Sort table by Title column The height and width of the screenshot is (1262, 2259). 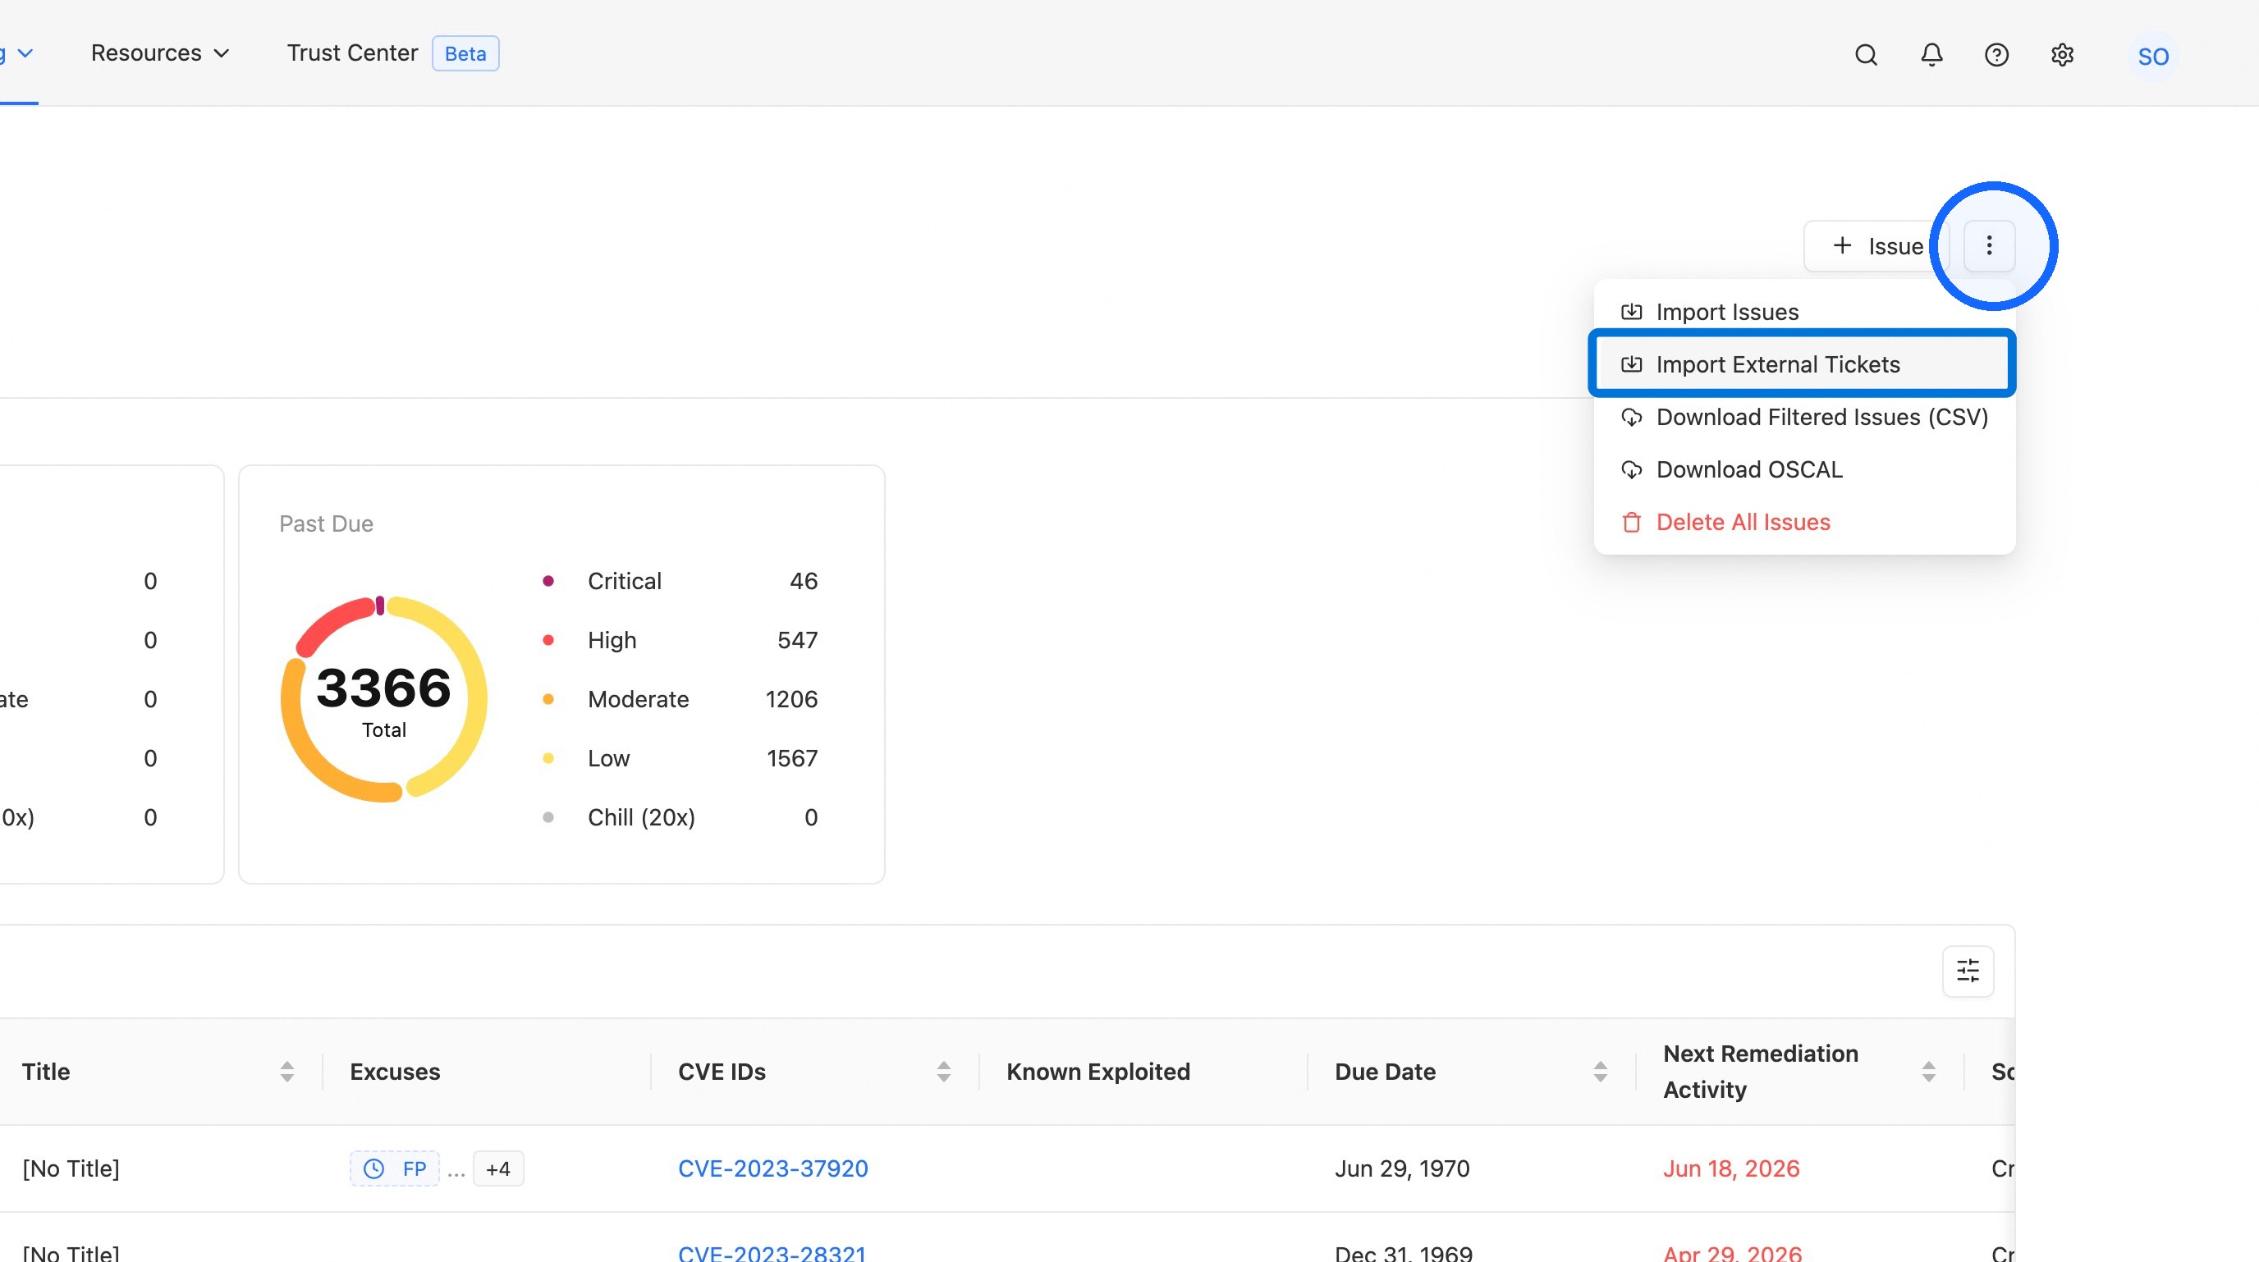286,1072
